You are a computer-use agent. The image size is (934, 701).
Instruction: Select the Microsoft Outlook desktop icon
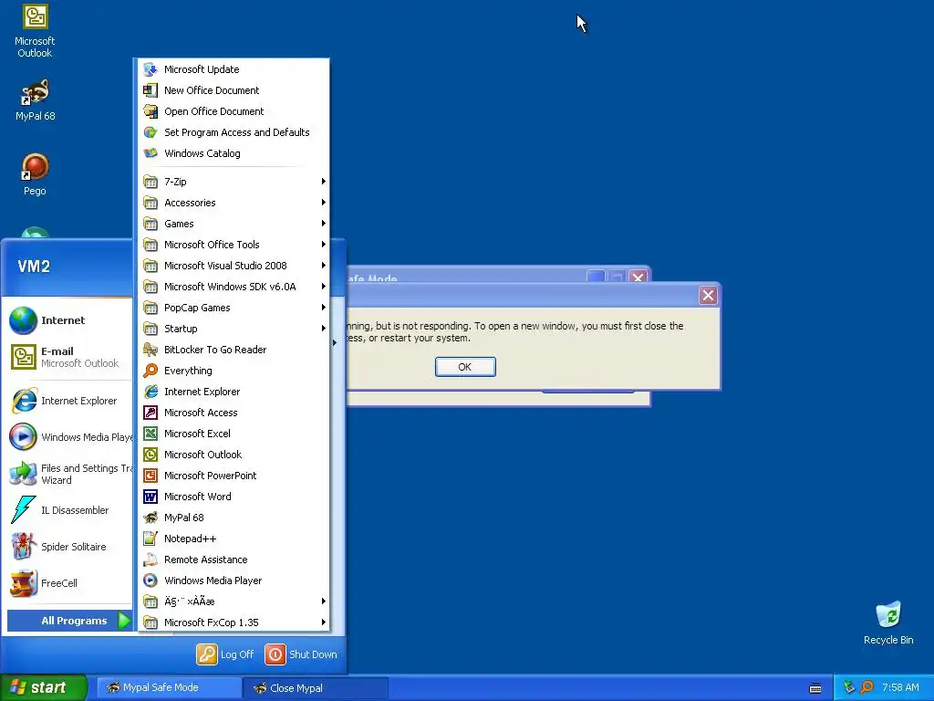35,31
